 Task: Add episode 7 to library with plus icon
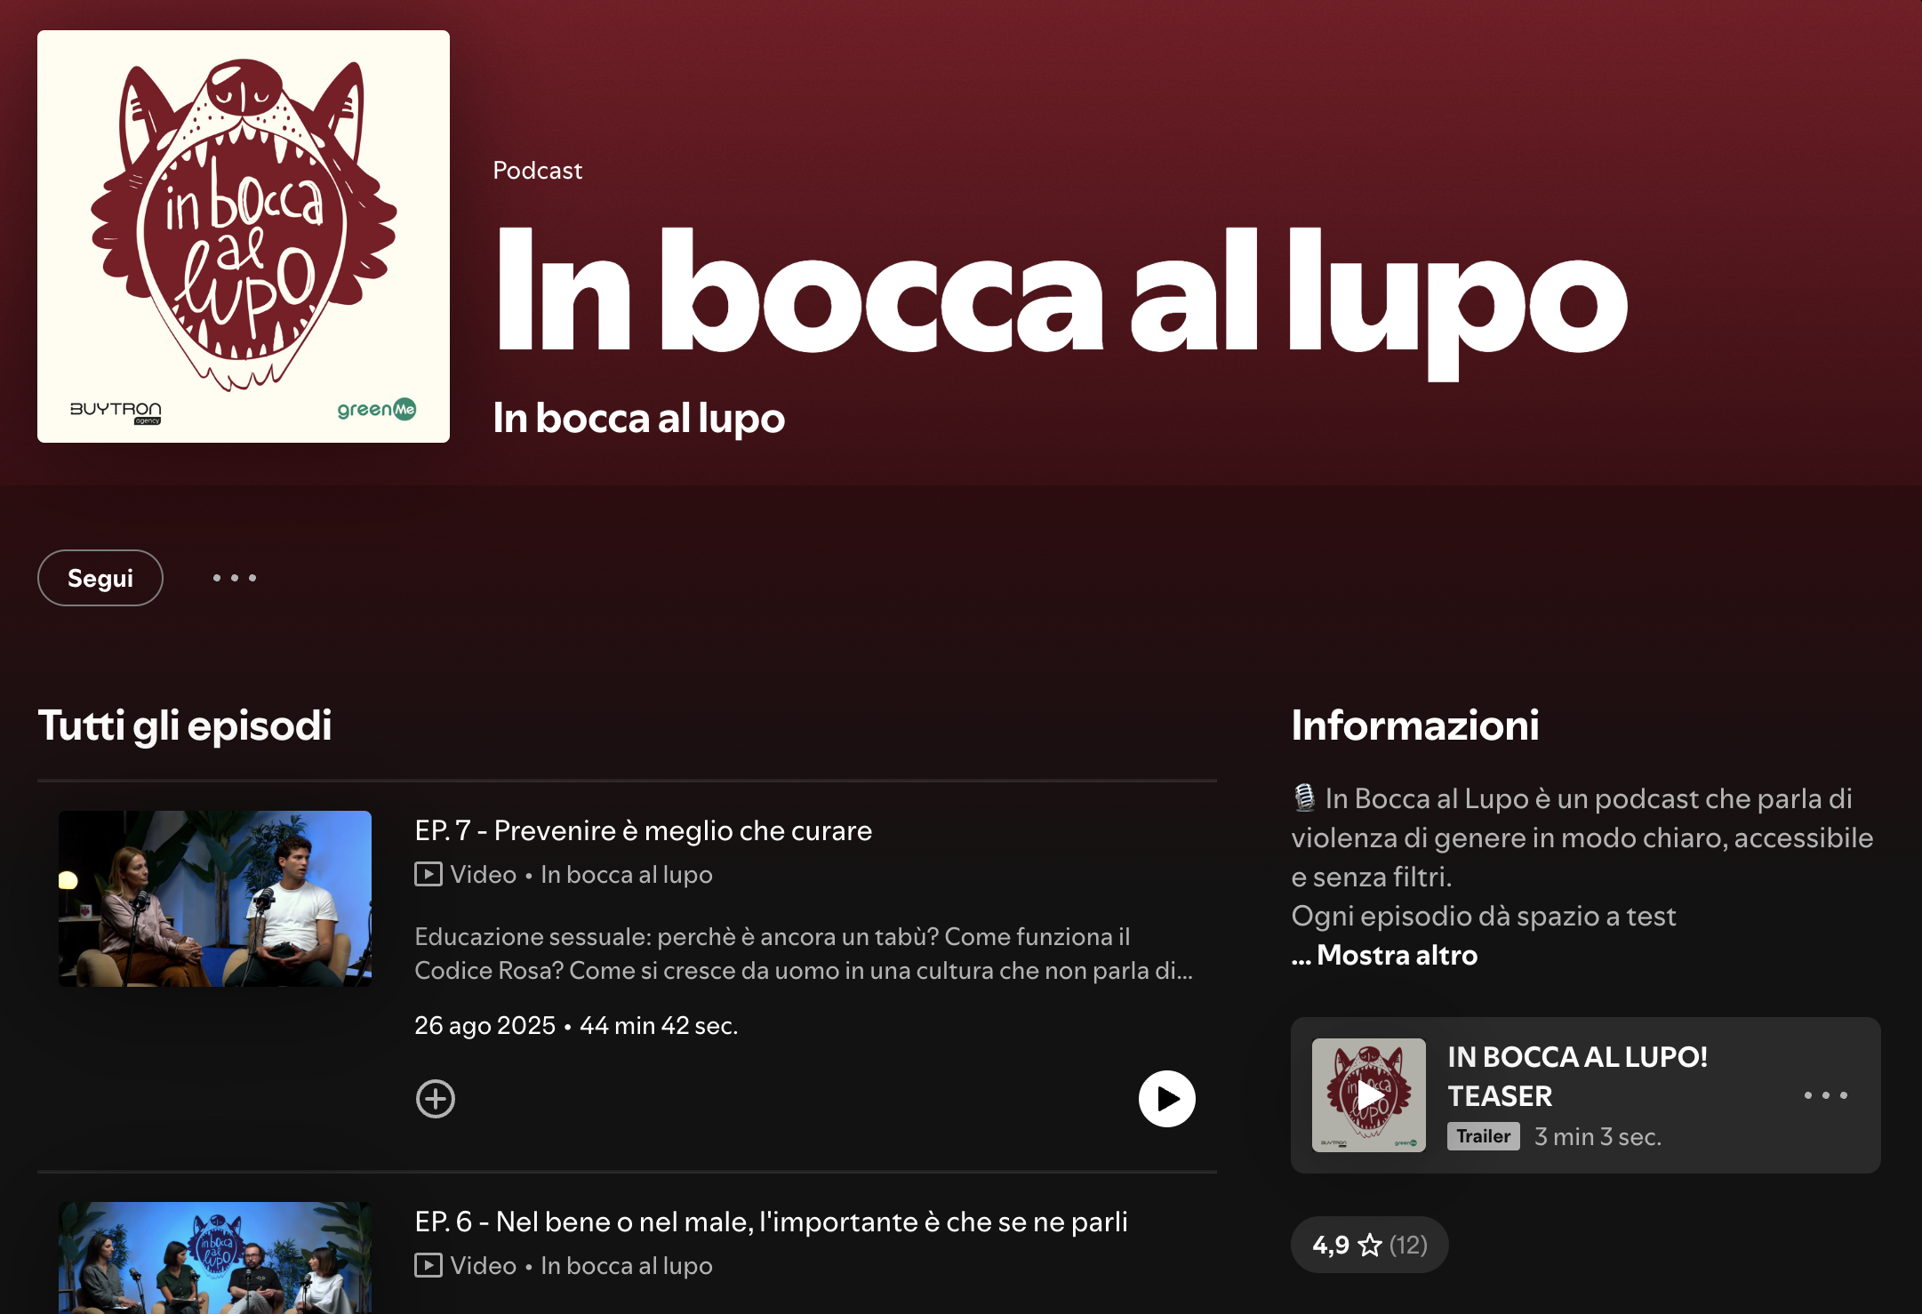pyautogui.click(x=436, y=1099)
